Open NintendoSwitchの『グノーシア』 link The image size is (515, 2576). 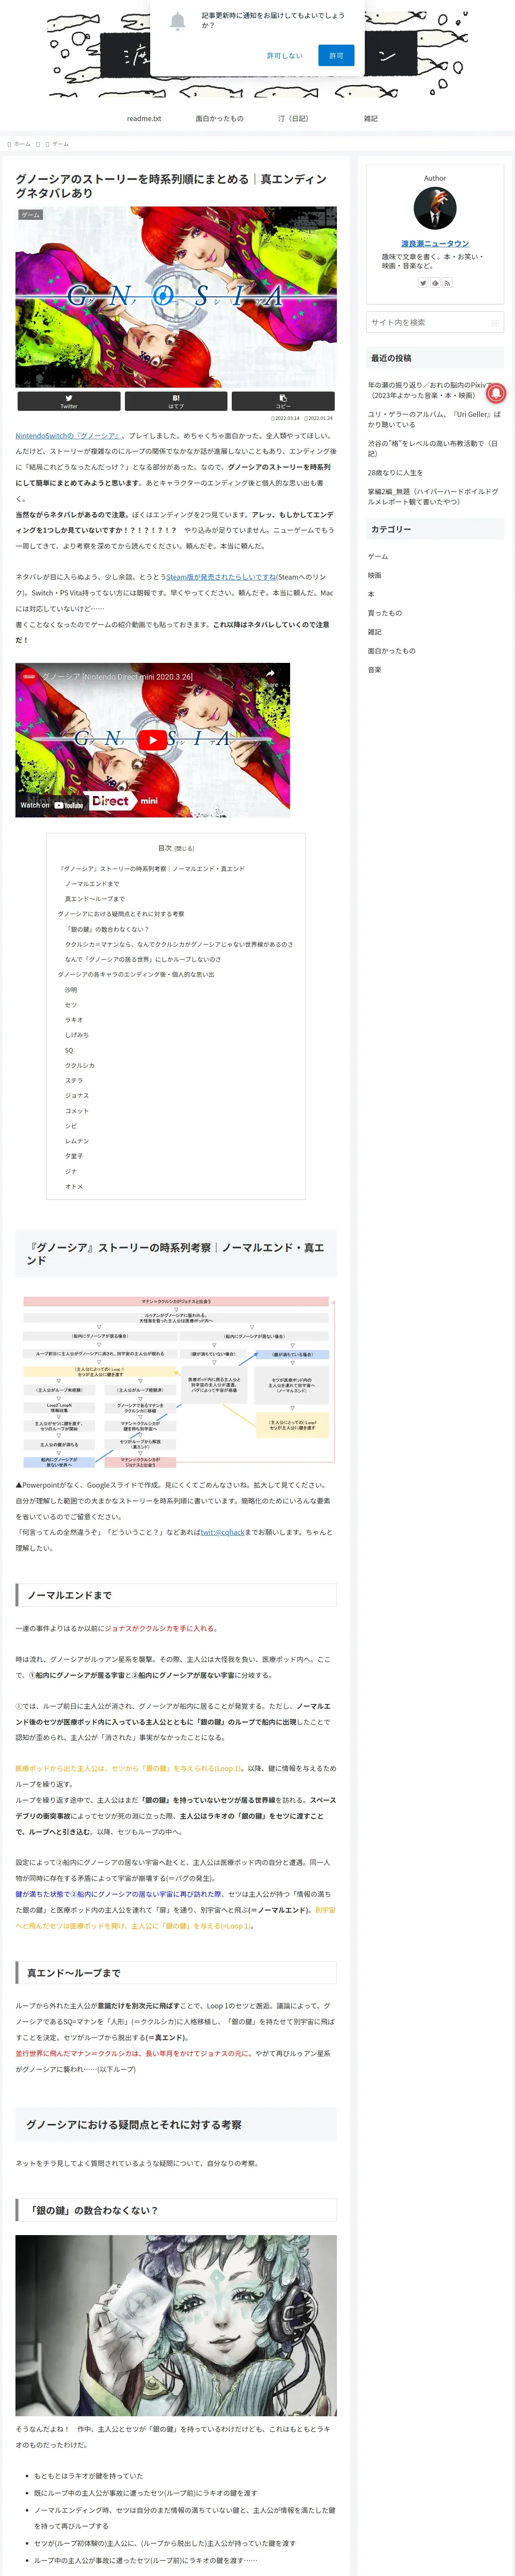[68, 436]
